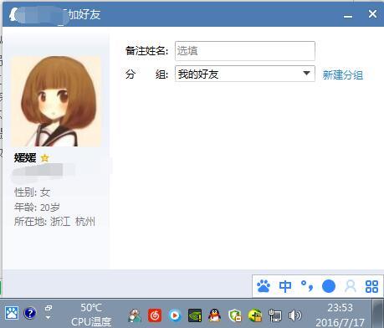
Task: Click the yellow star badge beside 媛媛
Action: (44, 158)
